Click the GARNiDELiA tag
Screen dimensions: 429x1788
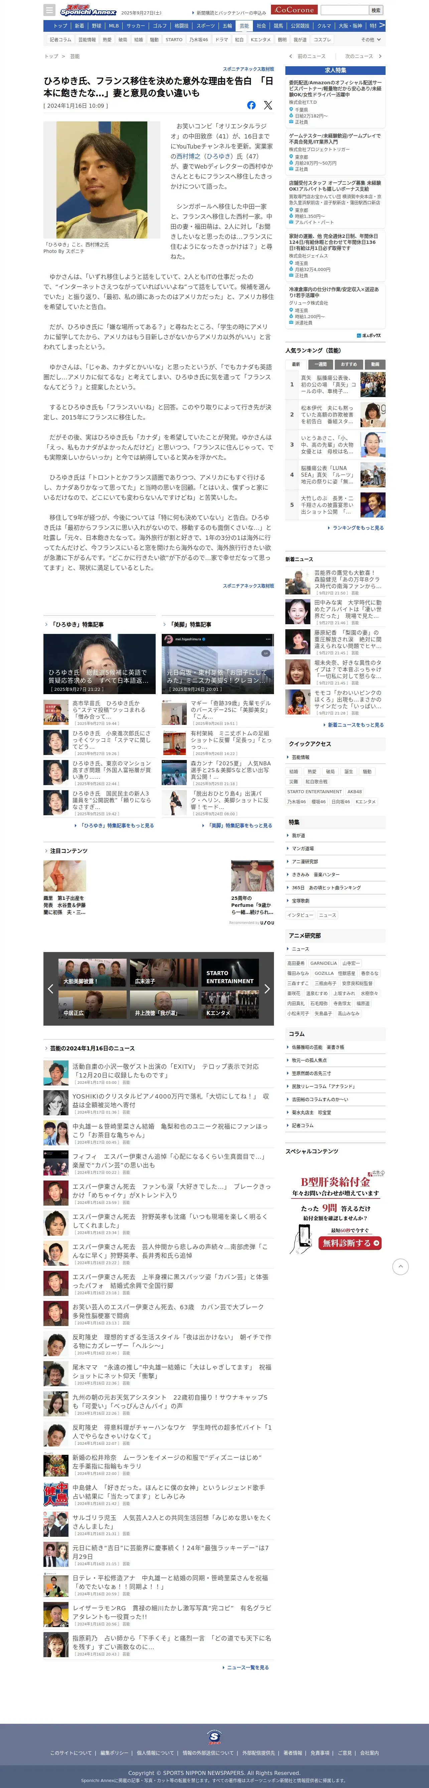(x=324, y=963)
